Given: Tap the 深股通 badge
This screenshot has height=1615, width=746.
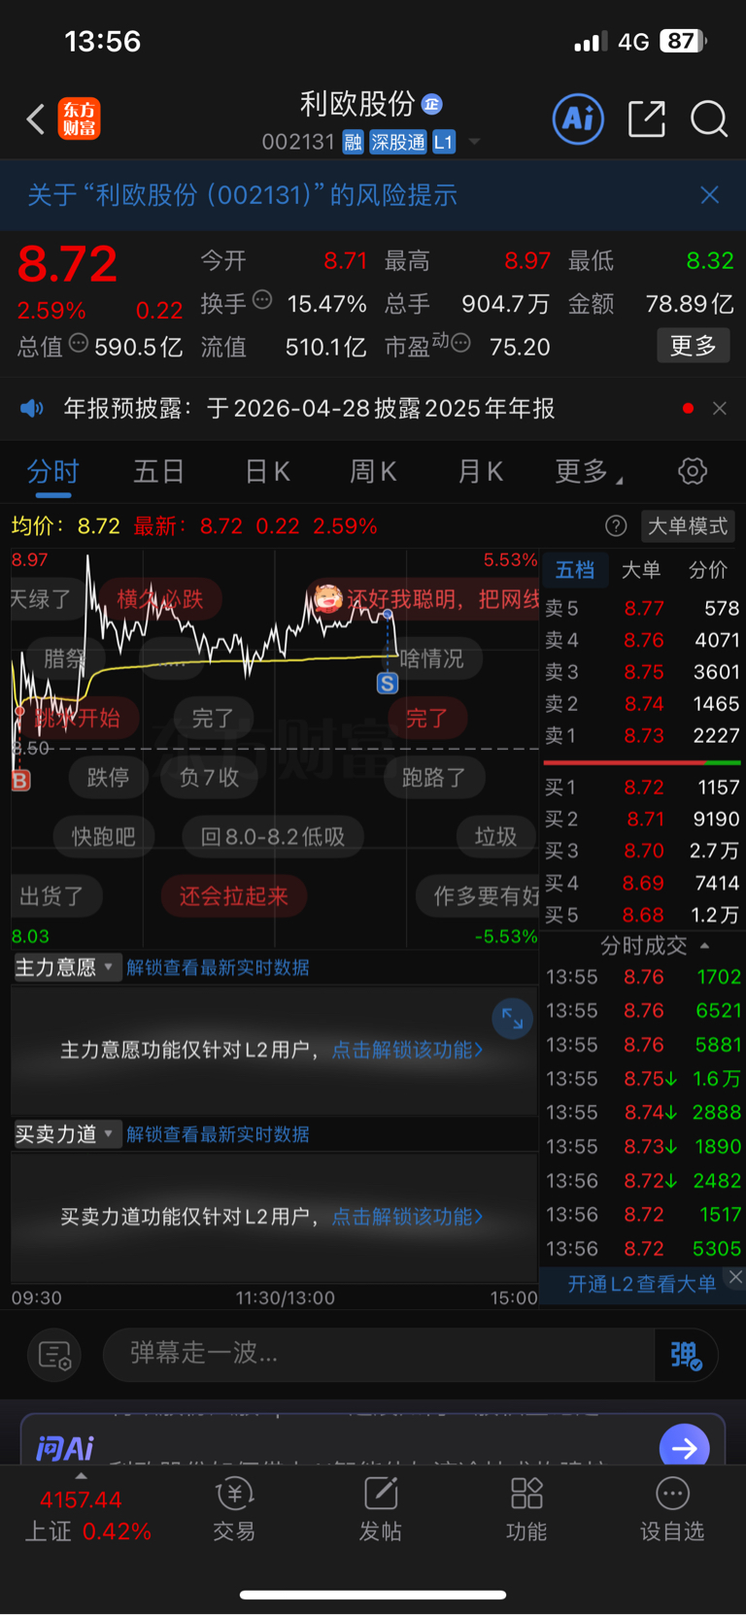Looking at the screenshot, I should point(398,142).
